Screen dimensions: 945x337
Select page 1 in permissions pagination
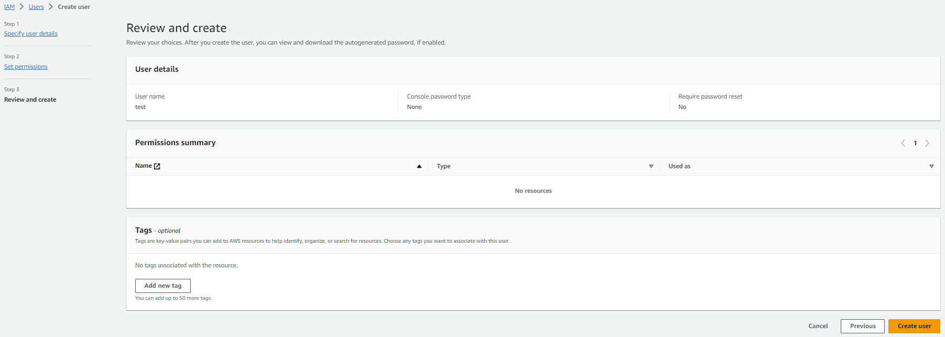915,143
